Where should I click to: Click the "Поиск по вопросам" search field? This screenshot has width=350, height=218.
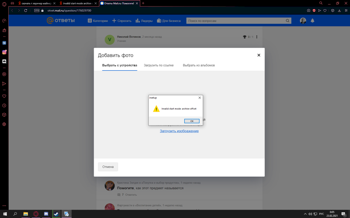(235, 20)
